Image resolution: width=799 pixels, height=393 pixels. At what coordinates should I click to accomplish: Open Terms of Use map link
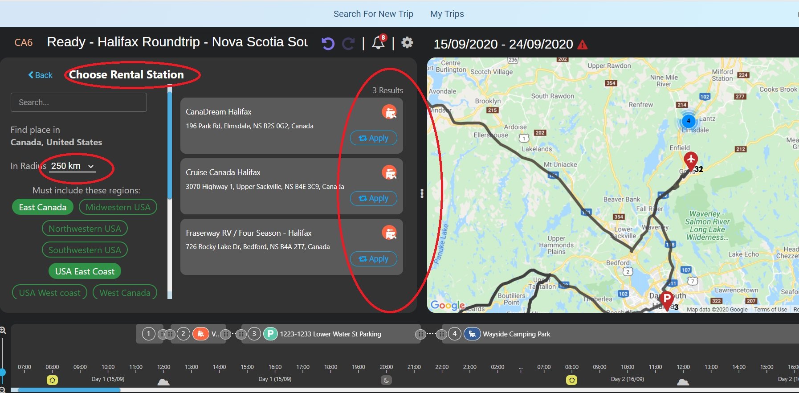[x=770, y=309]
